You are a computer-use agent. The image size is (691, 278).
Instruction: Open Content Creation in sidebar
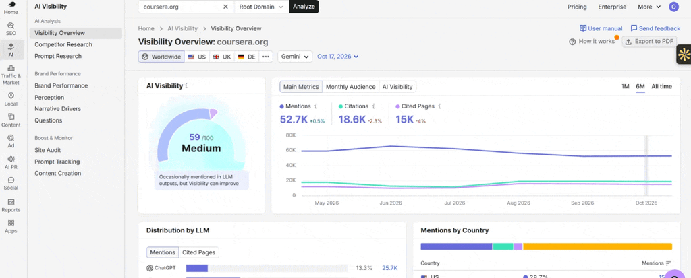pyautogui.click(x=58, y=173)
